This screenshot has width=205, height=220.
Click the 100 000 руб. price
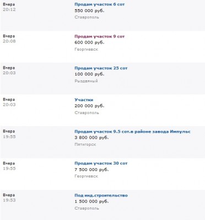coord(89,74)
